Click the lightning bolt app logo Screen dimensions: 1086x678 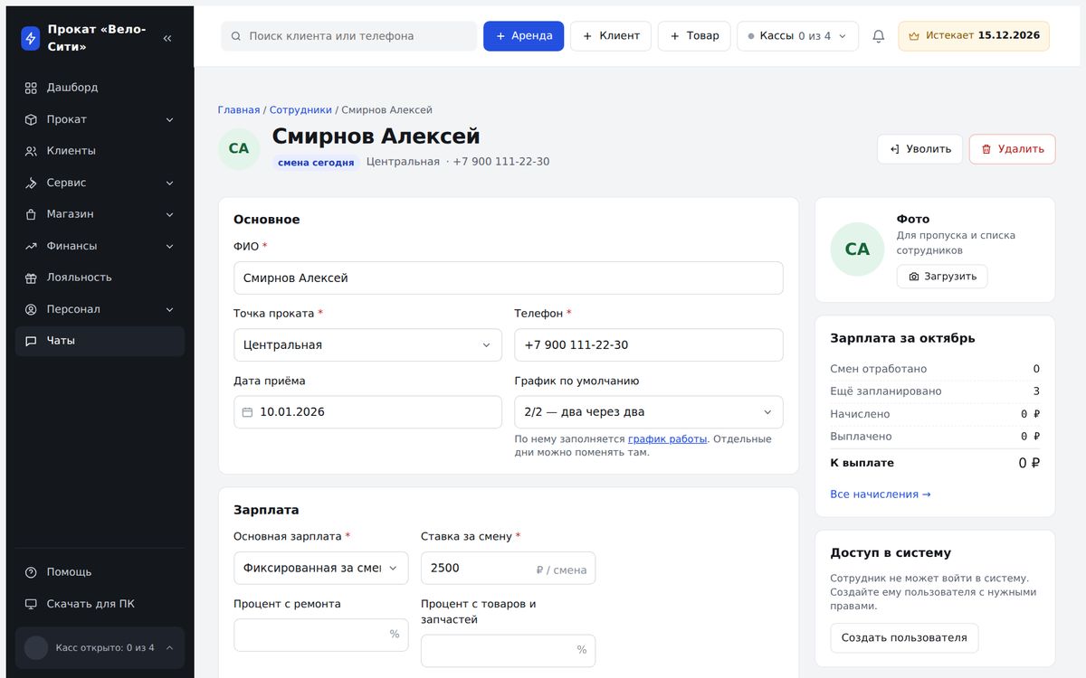click(31, 38)
